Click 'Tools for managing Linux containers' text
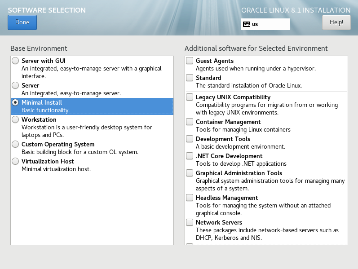The height and width of the screenshot is (269, 358). [243, 130]
